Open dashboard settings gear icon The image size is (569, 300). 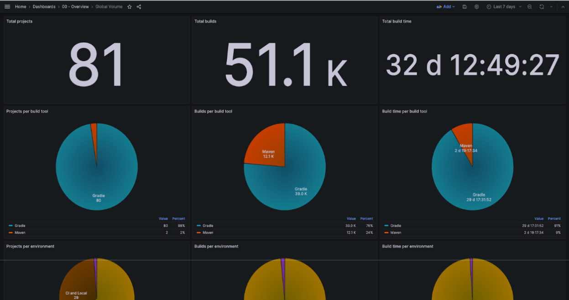(476, 7)
